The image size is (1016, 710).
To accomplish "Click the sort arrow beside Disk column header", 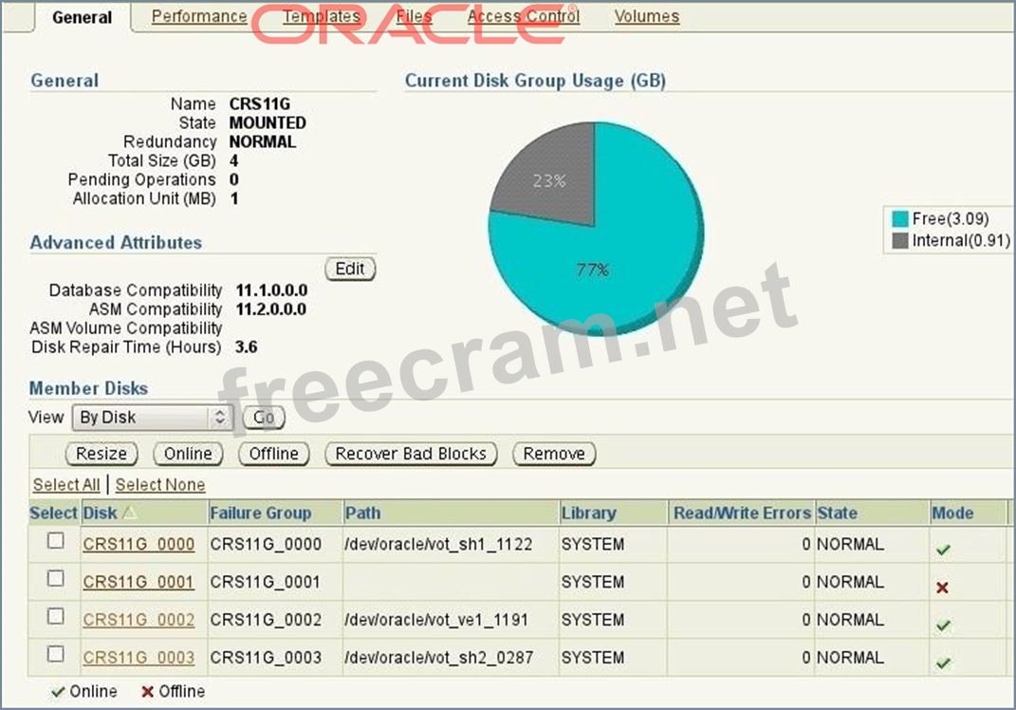I will coord(130,513).
